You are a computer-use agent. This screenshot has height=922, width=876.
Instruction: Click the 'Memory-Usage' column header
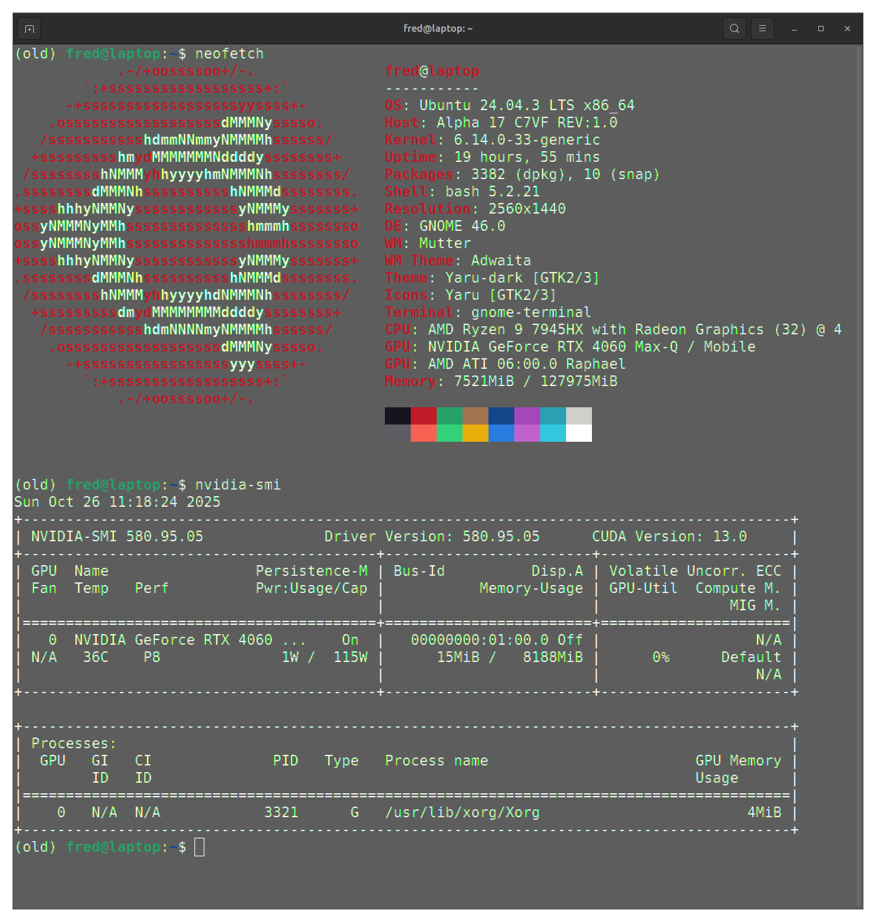click(531, 588)
